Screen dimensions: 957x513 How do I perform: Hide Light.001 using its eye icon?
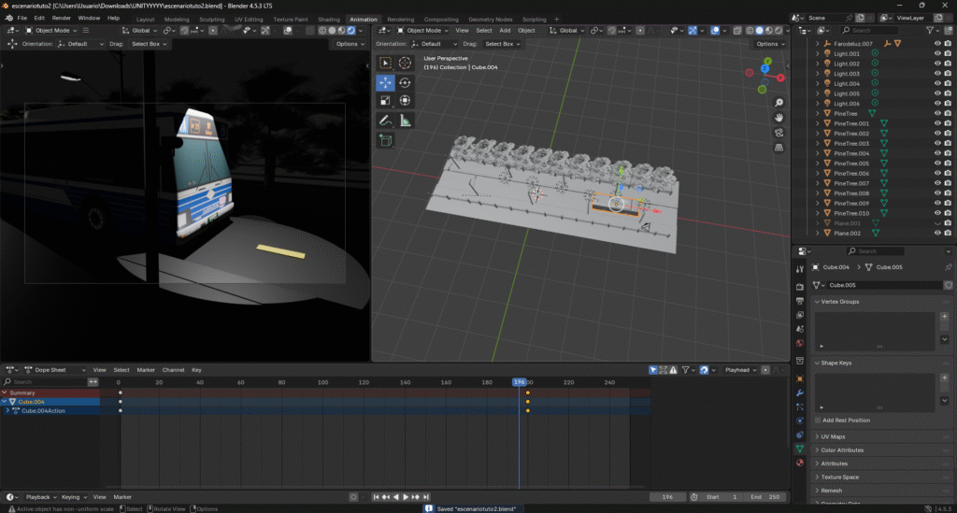[x=937, y=54]
